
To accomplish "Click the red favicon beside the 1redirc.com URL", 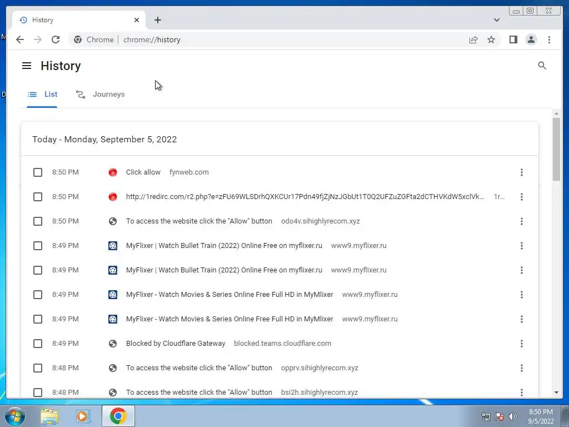I will coord(113,197).
